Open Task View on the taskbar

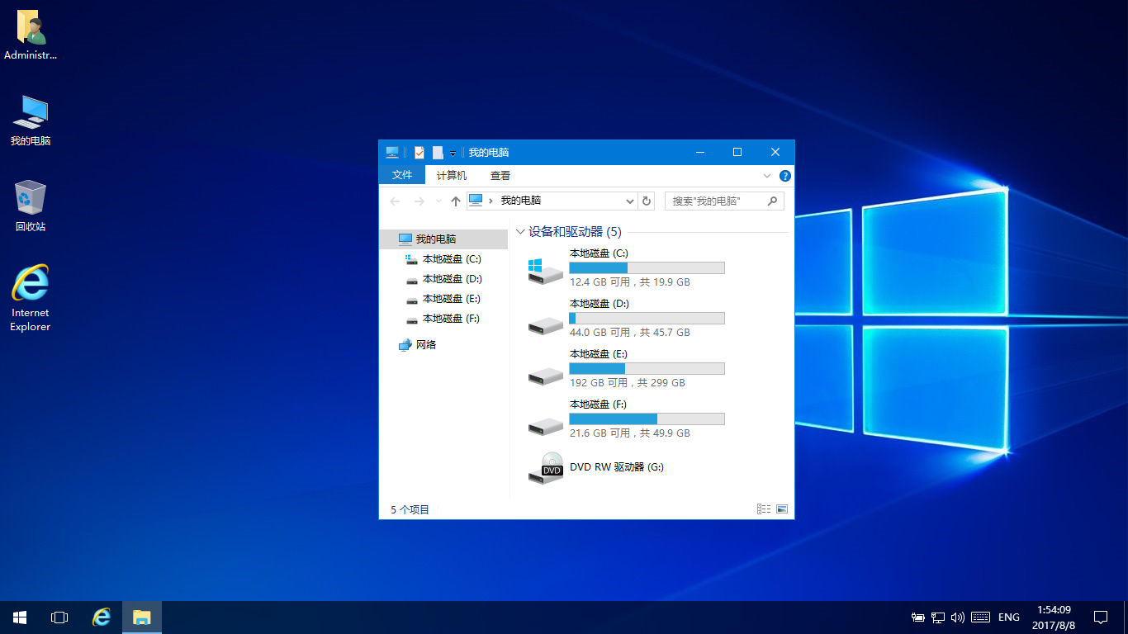(x=59, y=617)
